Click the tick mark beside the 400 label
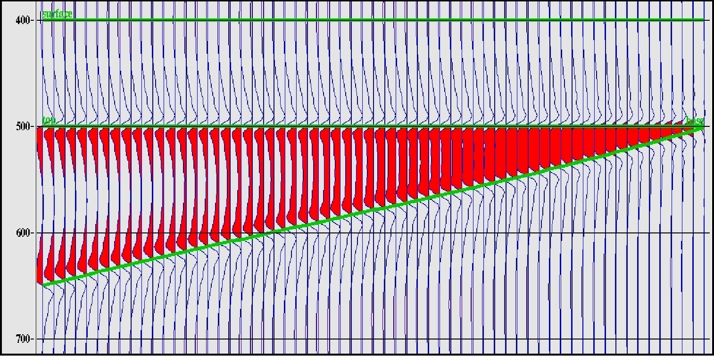 pos(33,20)
